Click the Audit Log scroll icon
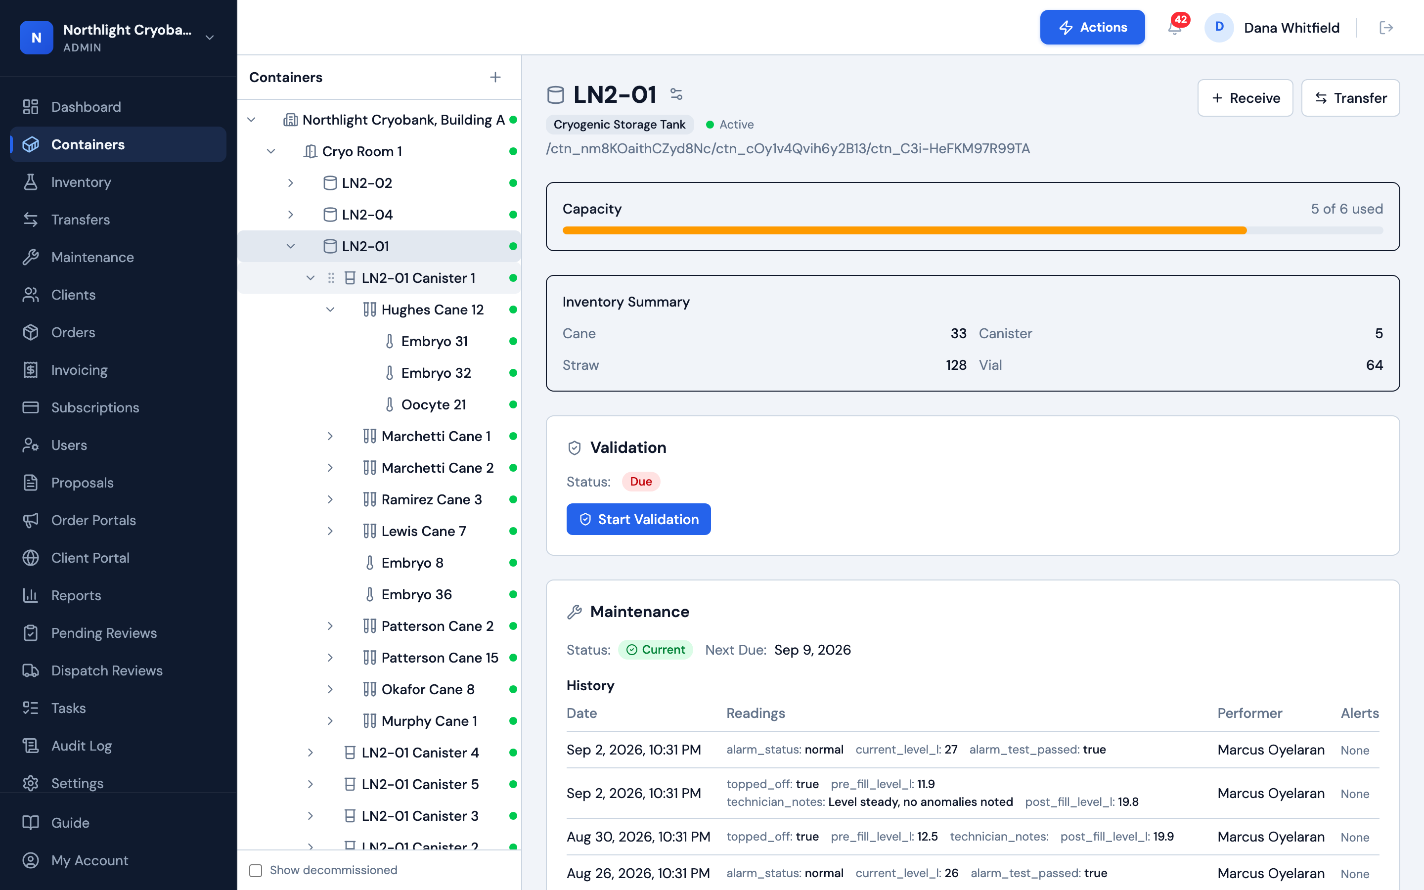 31,746
